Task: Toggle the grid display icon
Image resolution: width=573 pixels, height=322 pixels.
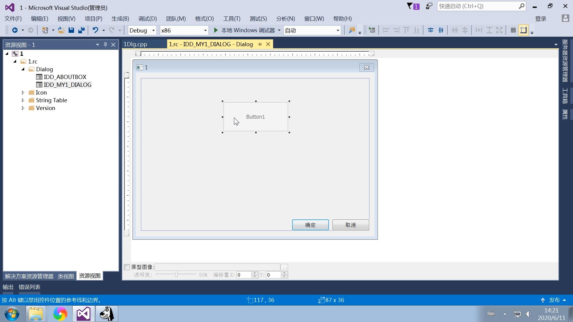Action: (513, 30)
